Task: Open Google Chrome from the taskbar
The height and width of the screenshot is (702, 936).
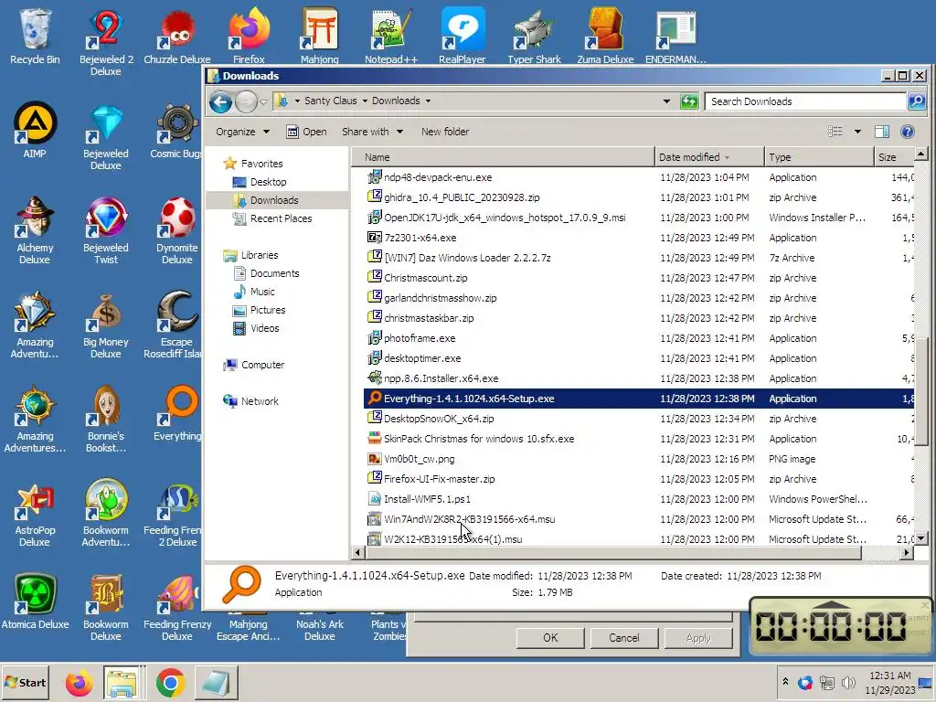Action: tap(171, 682)
